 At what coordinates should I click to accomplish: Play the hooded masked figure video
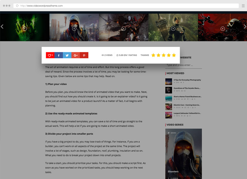(74, 29)
